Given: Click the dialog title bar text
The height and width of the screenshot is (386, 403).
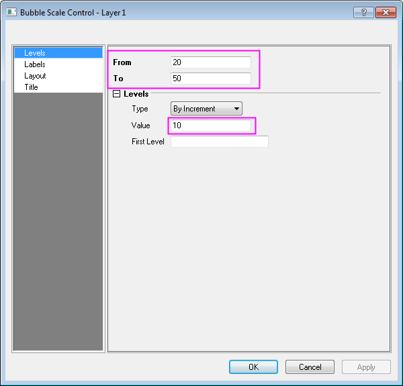Looking at the screenshot, I should pyautogui.click(x=73, y=13).
